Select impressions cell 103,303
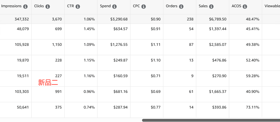280x122 pixels. click(22, 92)
